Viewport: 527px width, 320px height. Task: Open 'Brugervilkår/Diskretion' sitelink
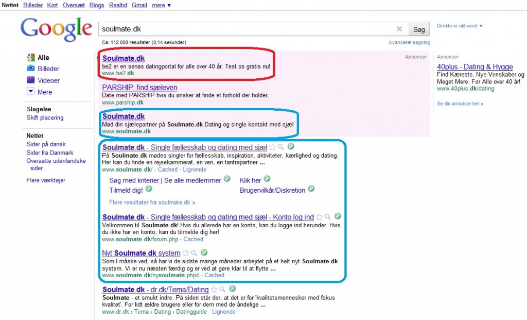272,190
